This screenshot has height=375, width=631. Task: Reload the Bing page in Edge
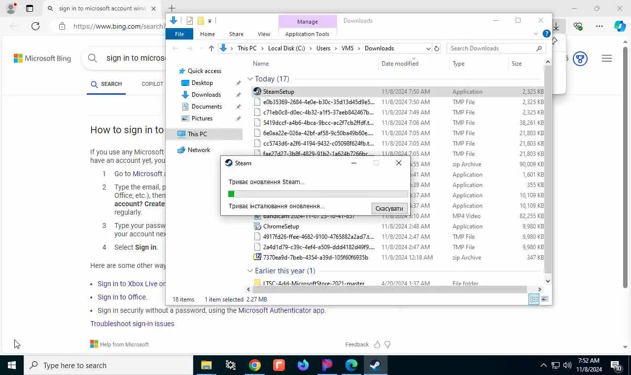(35, 26)
